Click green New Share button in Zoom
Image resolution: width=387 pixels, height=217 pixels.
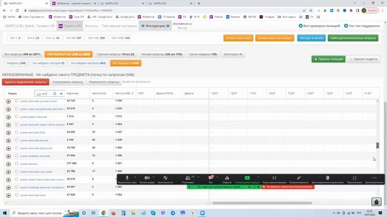click(247, 180)
